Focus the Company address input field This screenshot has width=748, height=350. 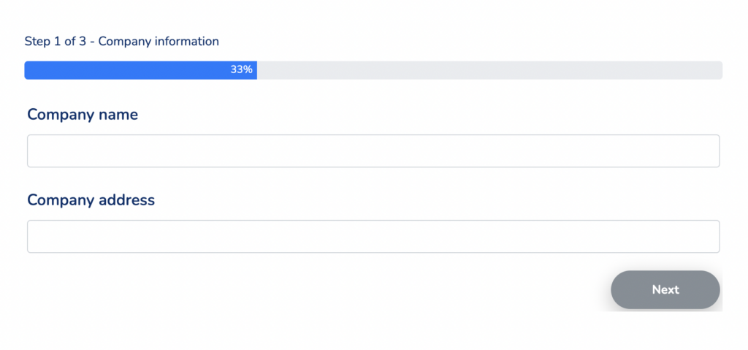pos(373,236)
